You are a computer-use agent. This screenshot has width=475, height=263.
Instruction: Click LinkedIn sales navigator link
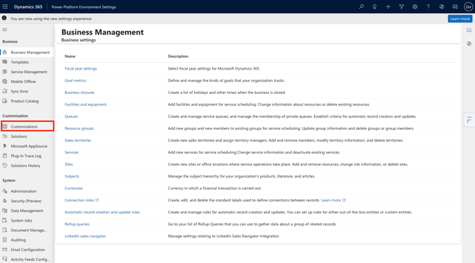pos(85,236)
